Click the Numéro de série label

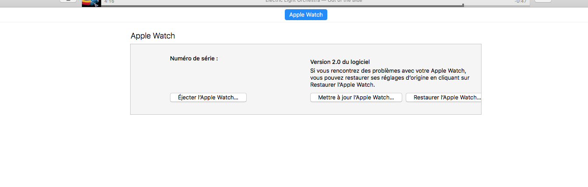(194, 58)
